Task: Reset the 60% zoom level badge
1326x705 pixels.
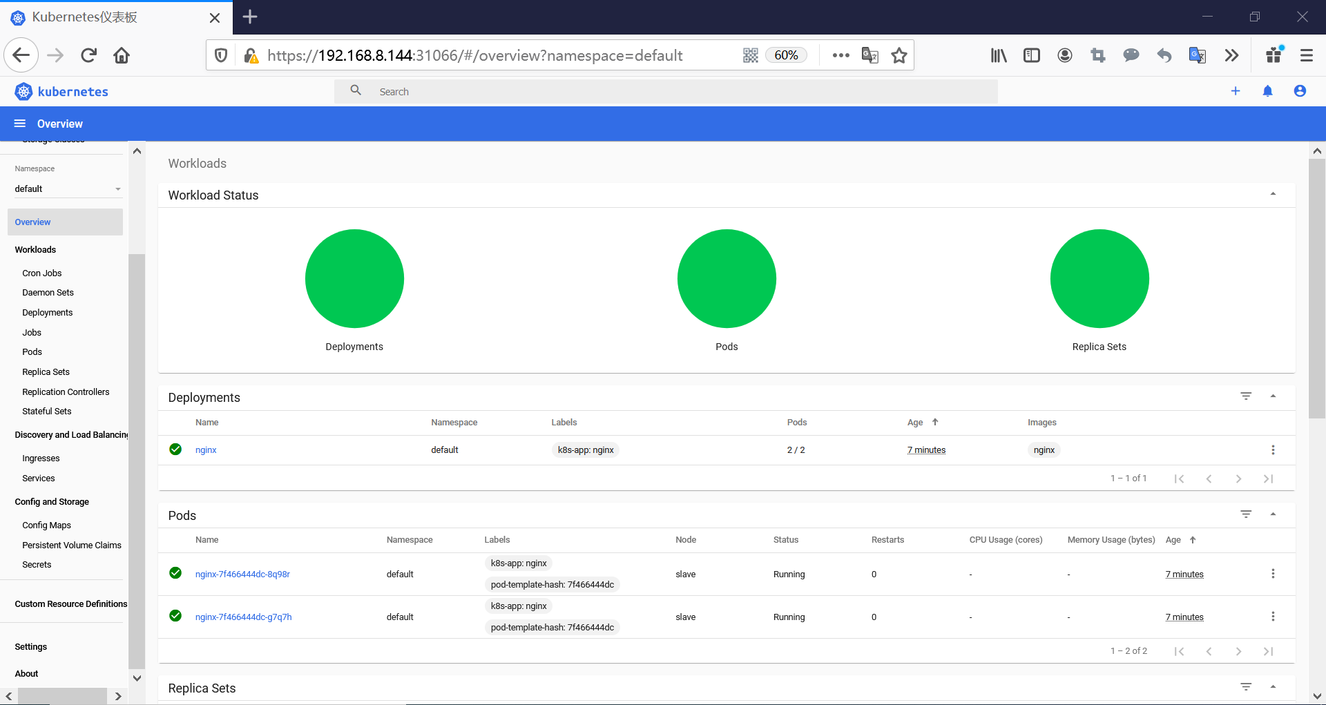Action: 786,55
